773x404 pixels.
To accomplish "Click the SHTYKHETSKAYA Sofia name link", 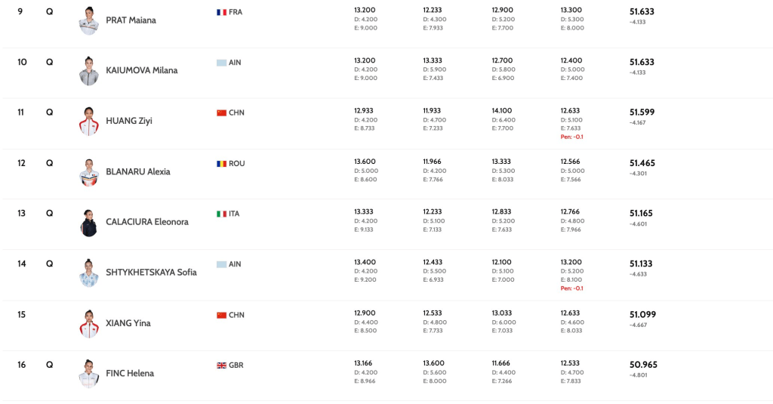I will pyautogui.click(x=151, y=273).
